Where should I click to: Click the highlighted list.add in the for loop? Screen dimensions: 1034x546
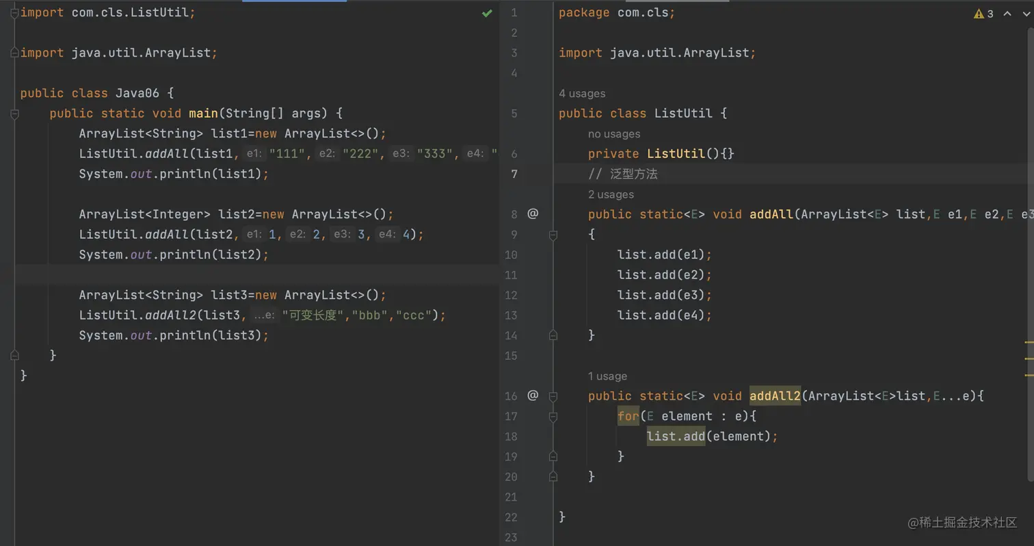coord(676,436)
